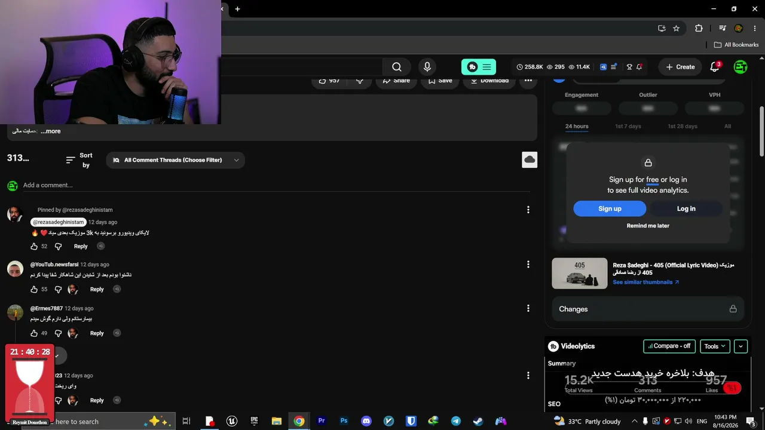Click the cloud icon above the comments
765x430 pixels.
(530, 159)
